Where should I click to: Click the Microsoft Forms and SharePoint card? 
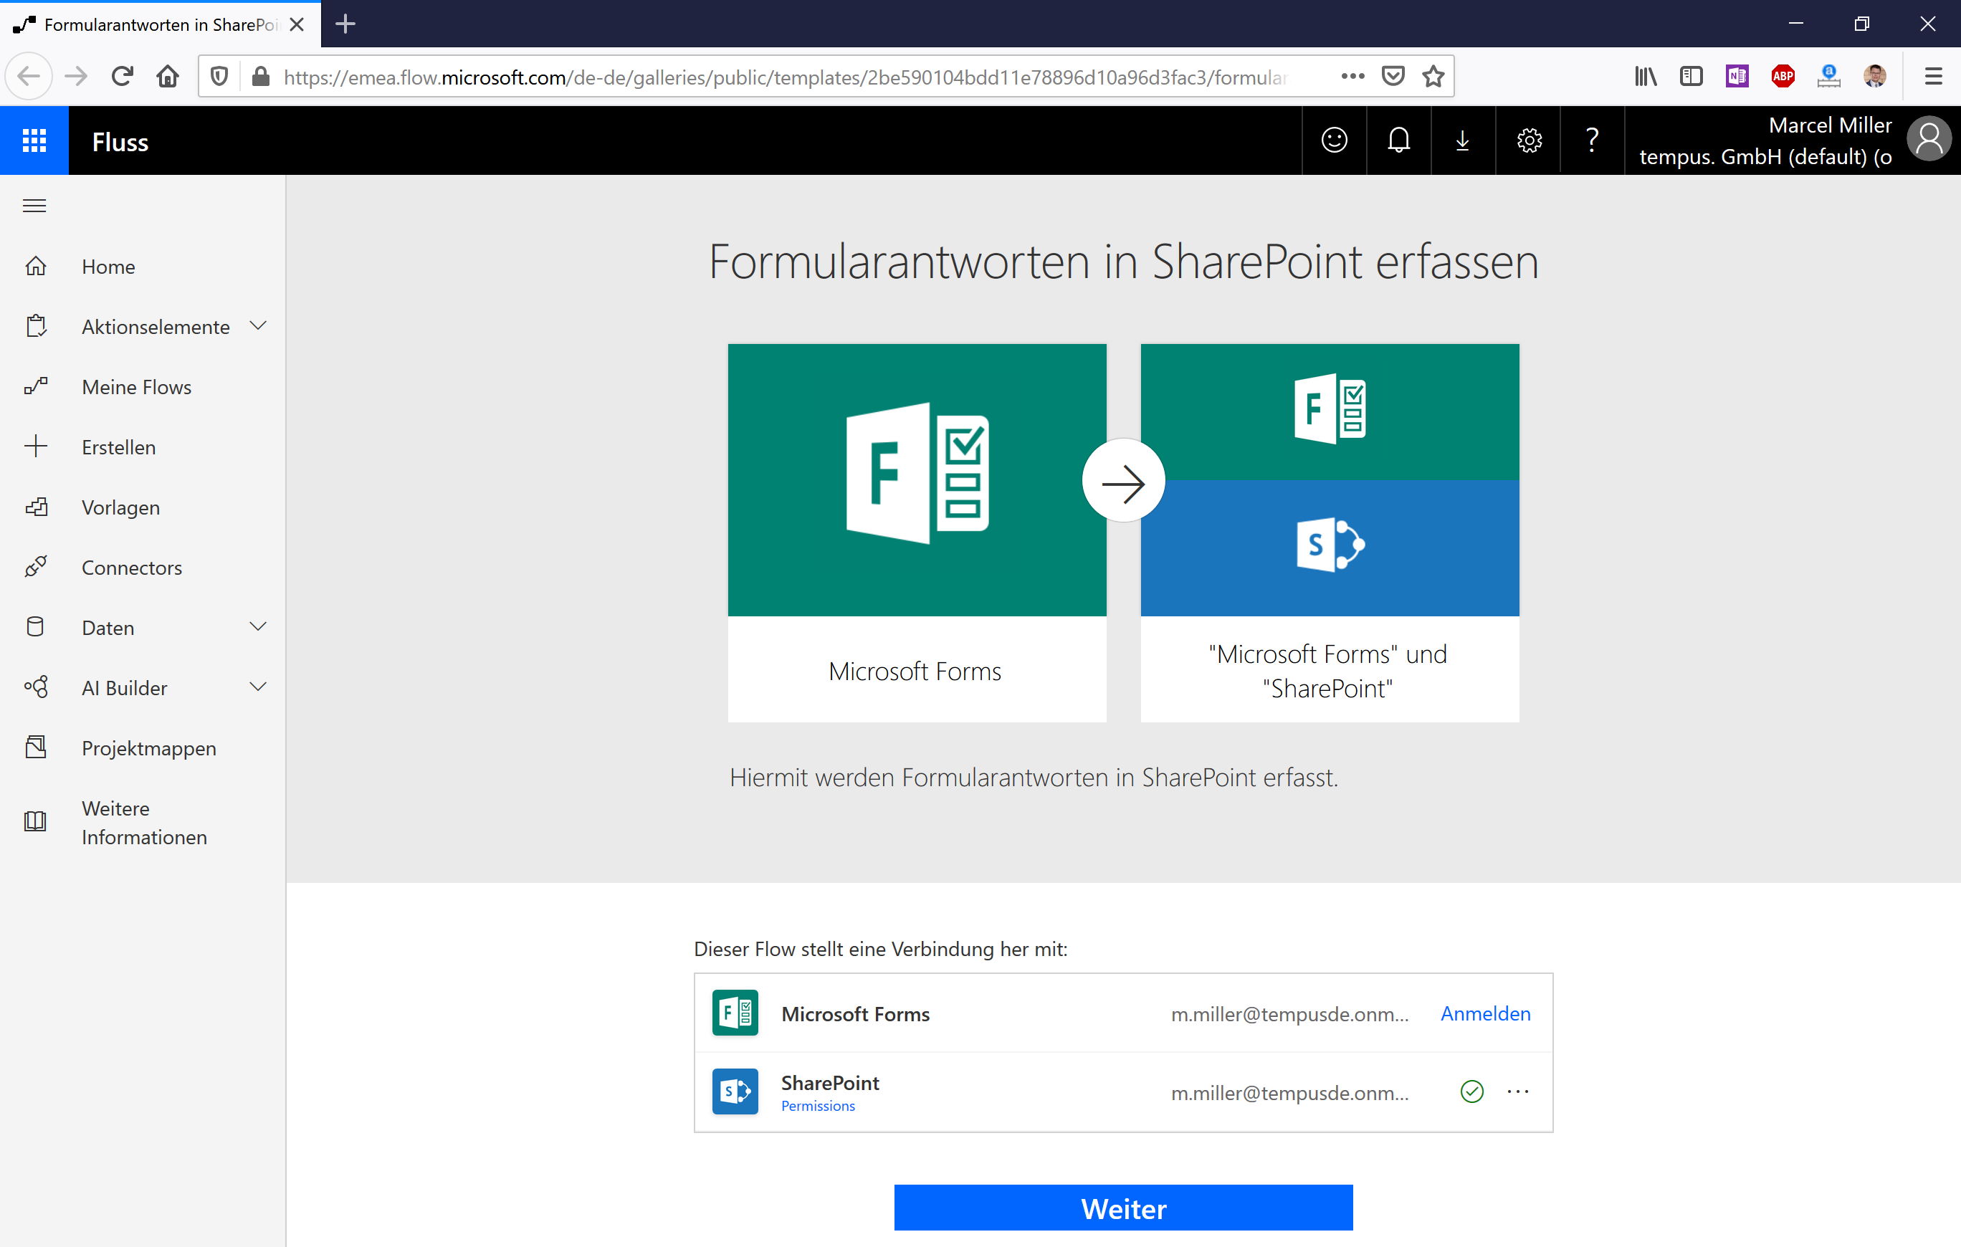[x=1330, y=532]
